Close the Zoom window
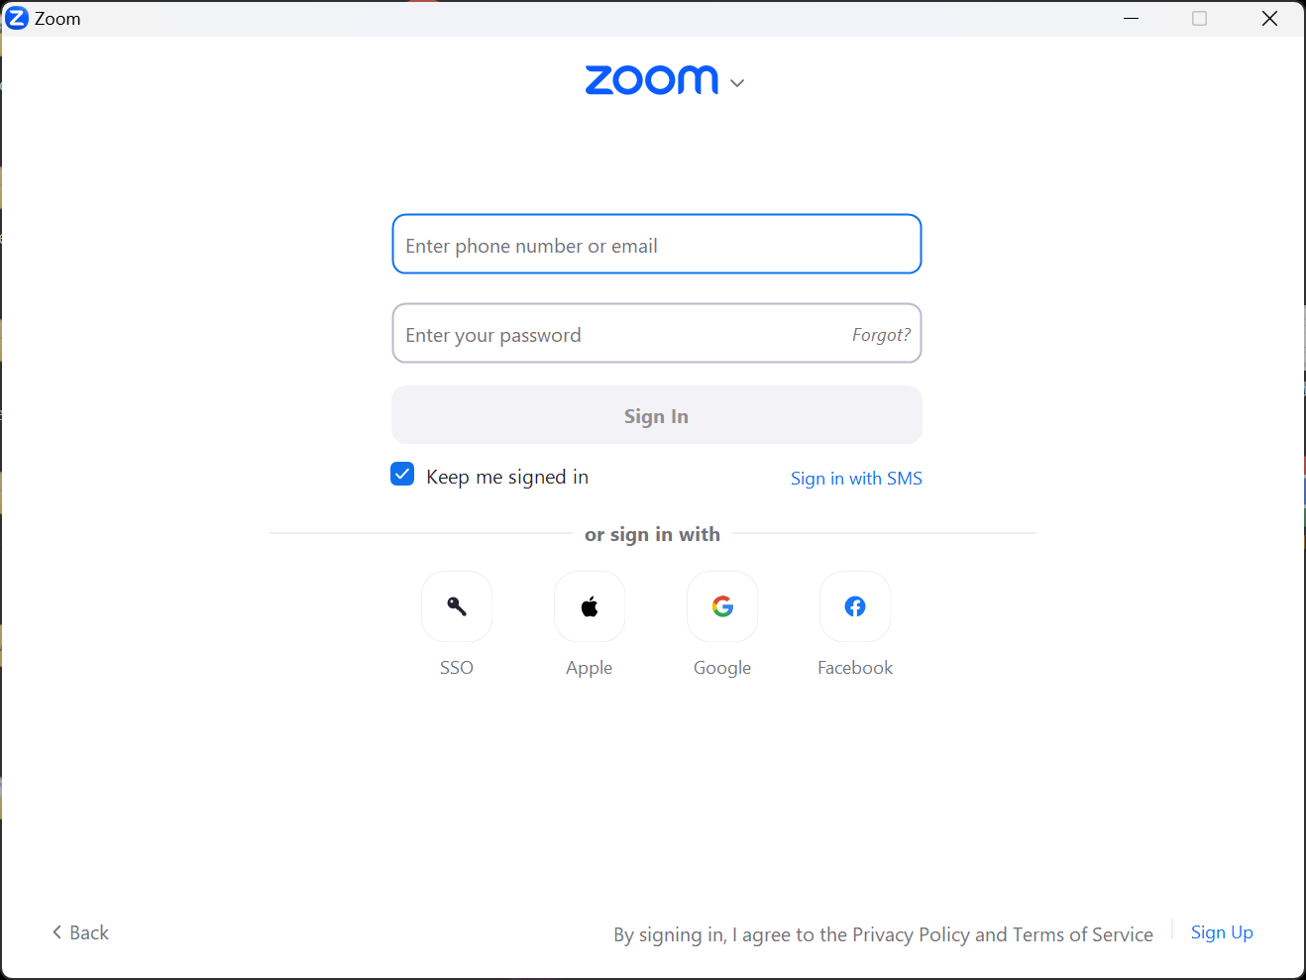 point(1269,18)
